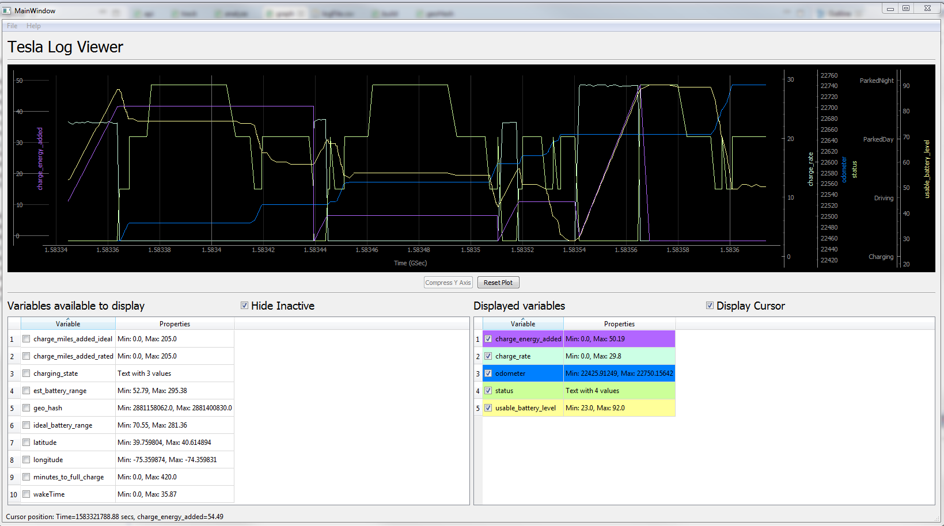Click the est_battery_range variable name
Screen dimensions: 944x526
coord(60,391)
